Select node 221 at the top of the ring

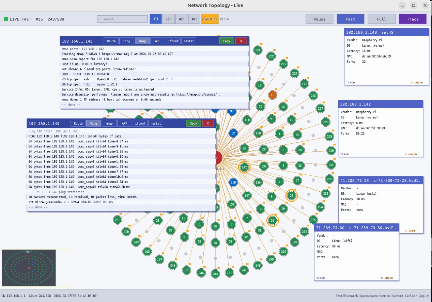click(258, 50)
